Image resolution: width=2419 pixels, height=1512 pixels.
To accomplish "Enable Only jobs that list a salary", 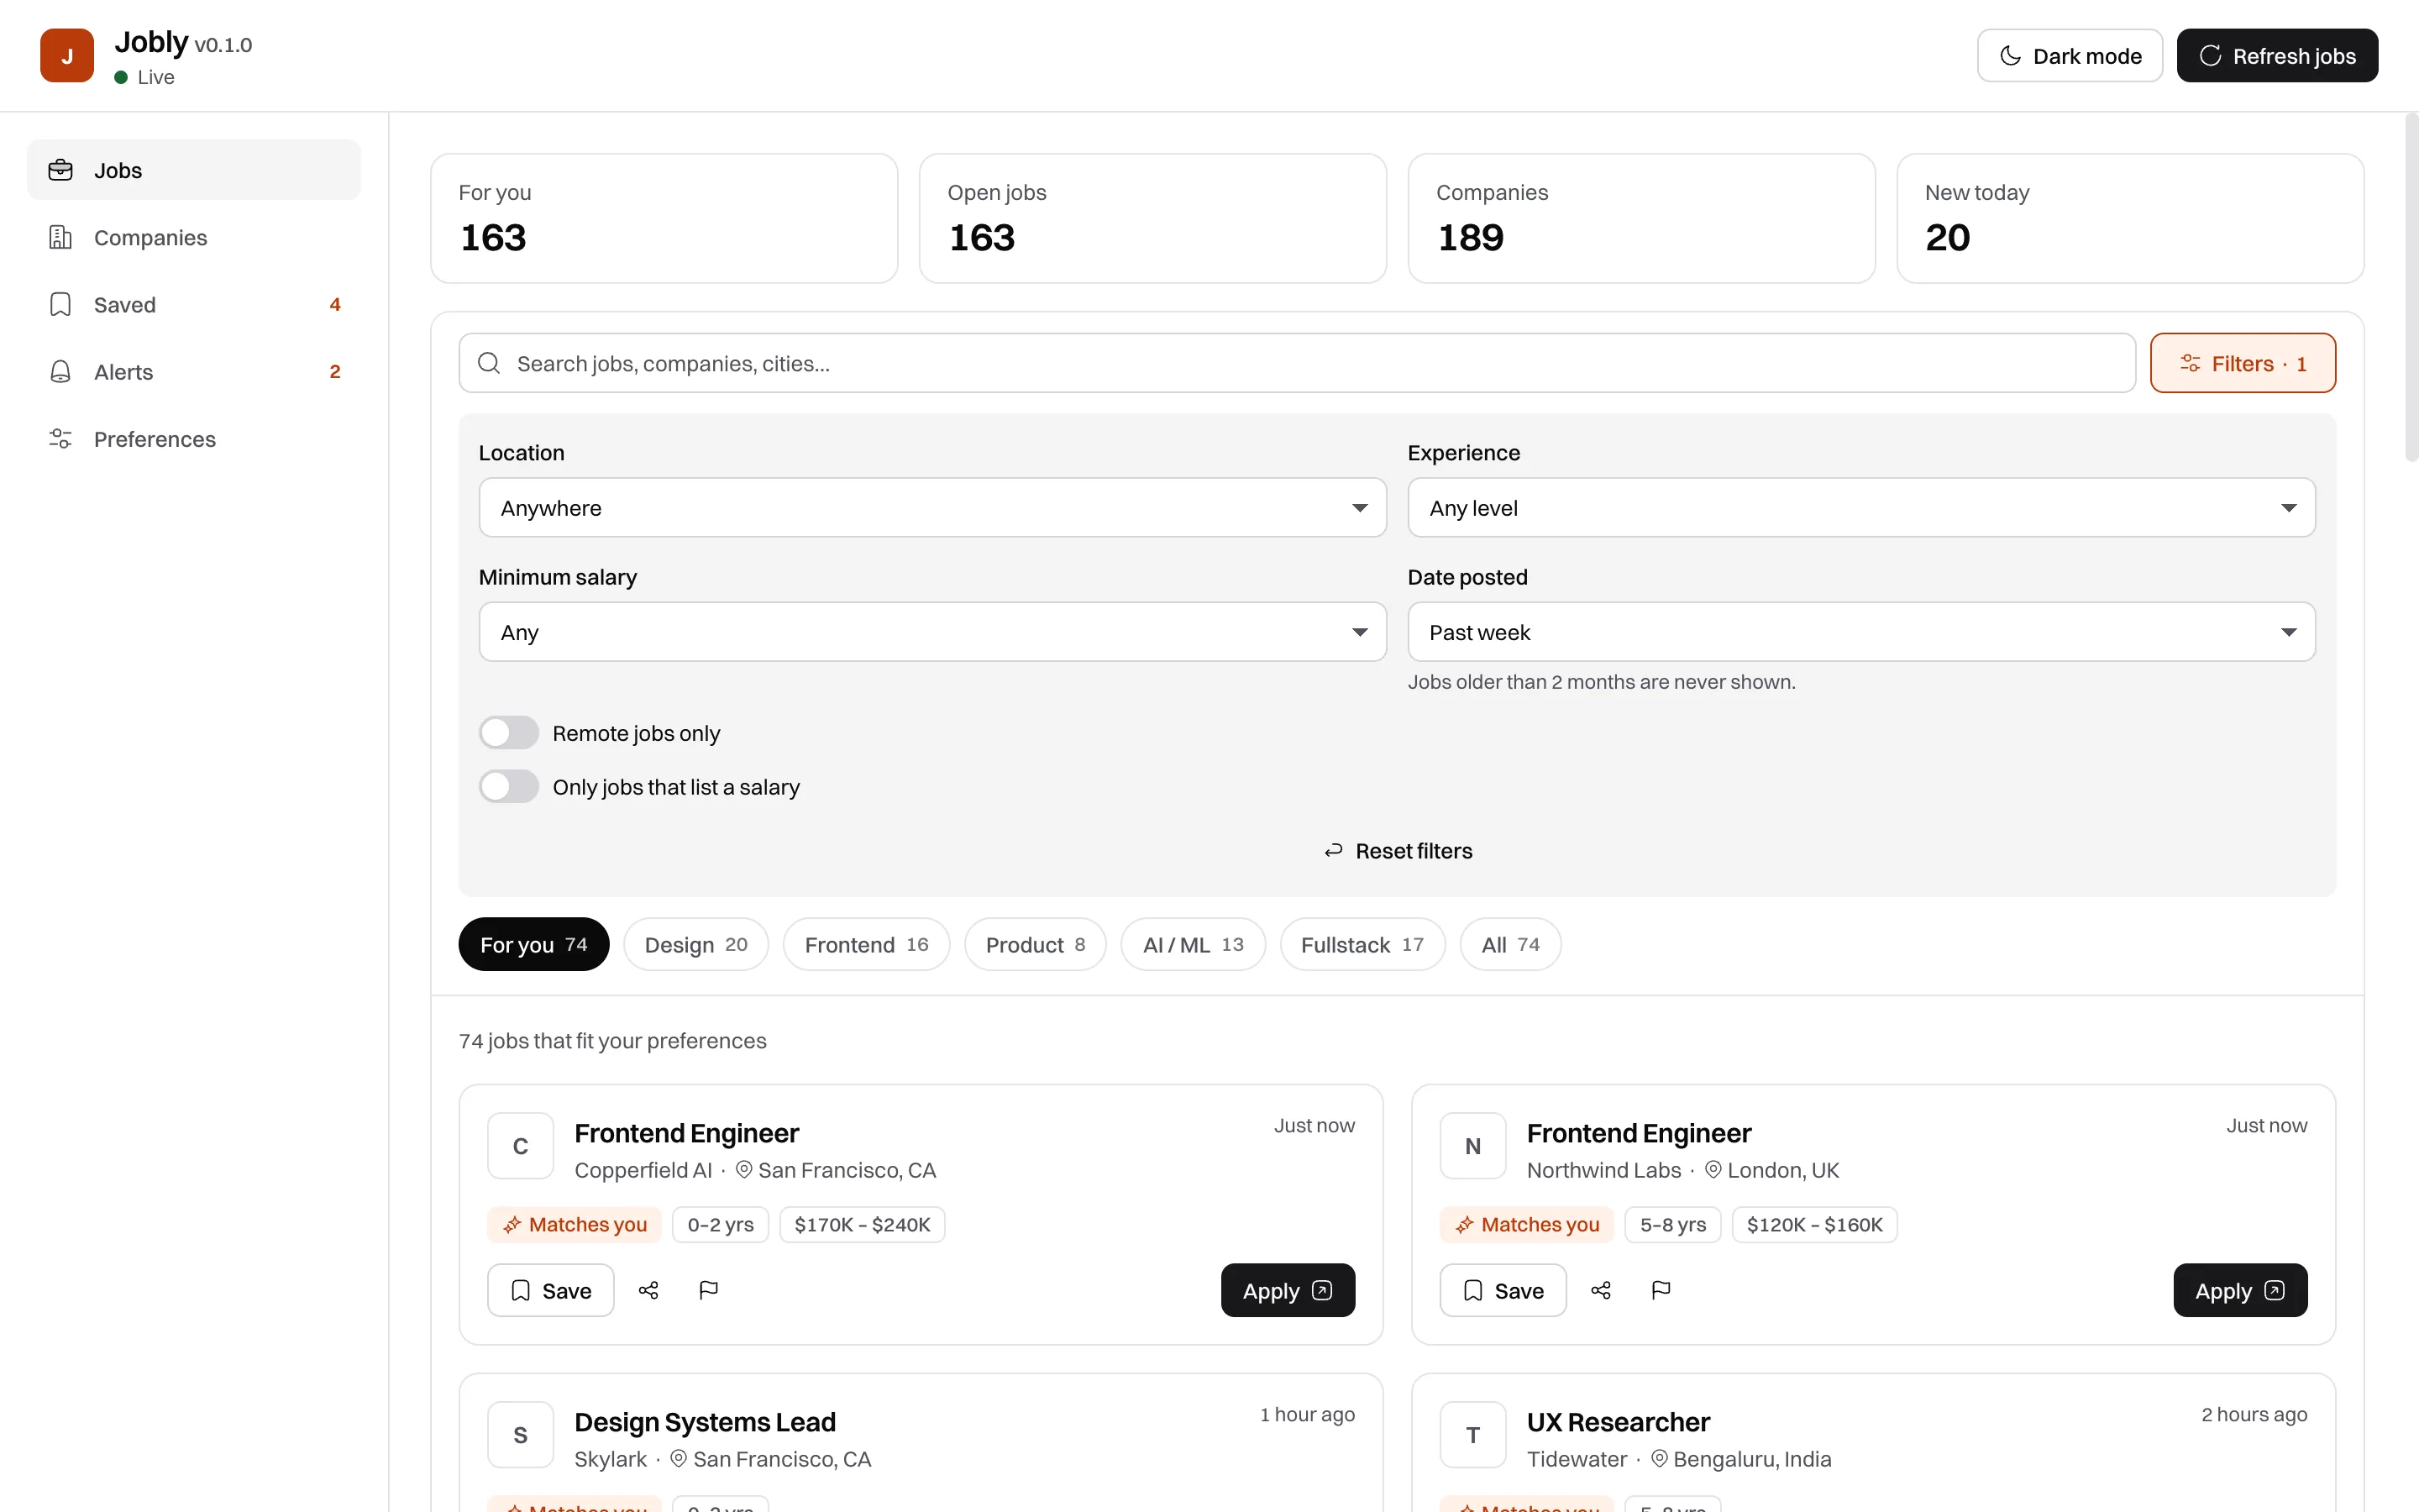I will coord(509,787).
